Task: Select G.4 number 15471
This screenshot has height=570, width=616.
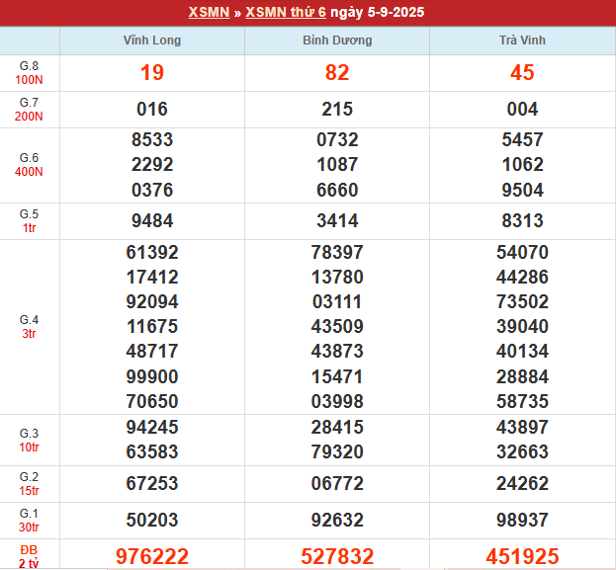Action: click(337, 376)
